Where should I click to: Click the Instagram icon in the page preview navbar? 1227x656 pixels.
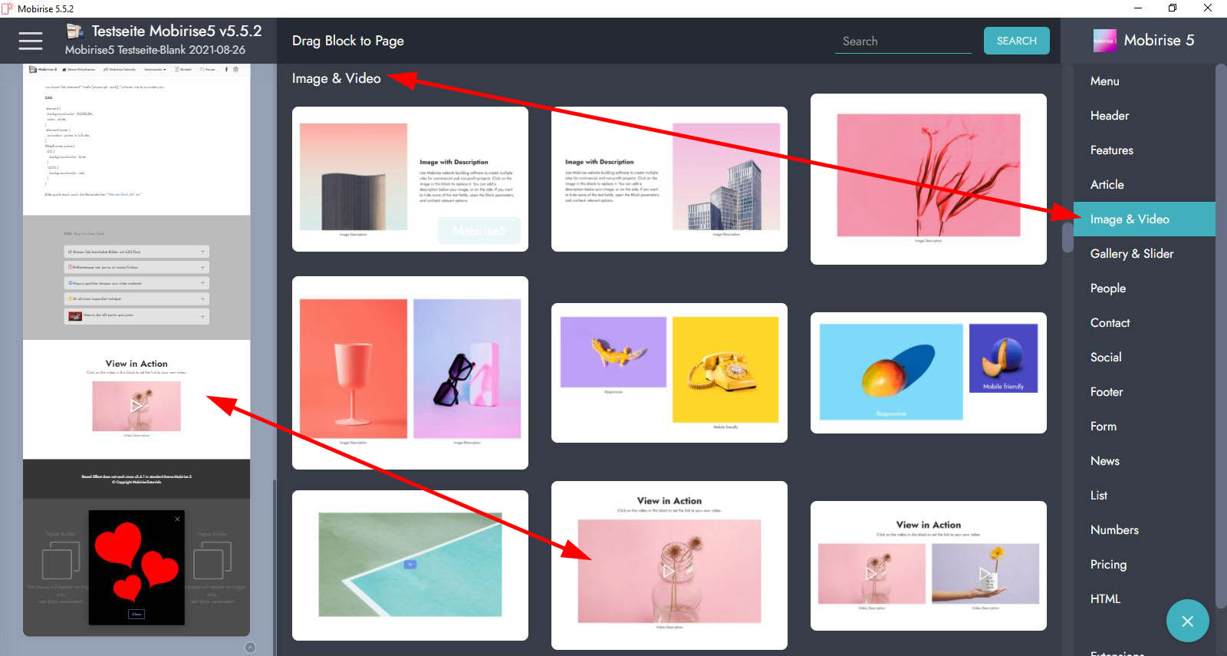click(236, 69)
